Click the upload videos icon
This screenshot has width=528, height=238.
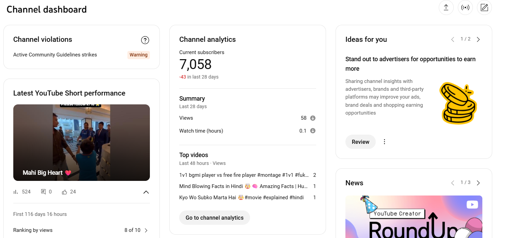coord(446,7)
